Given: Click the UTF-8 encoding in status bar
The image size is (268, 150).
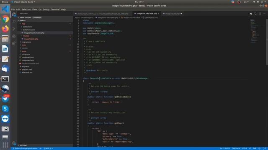Looking at the screenshot, I should 245,148.
